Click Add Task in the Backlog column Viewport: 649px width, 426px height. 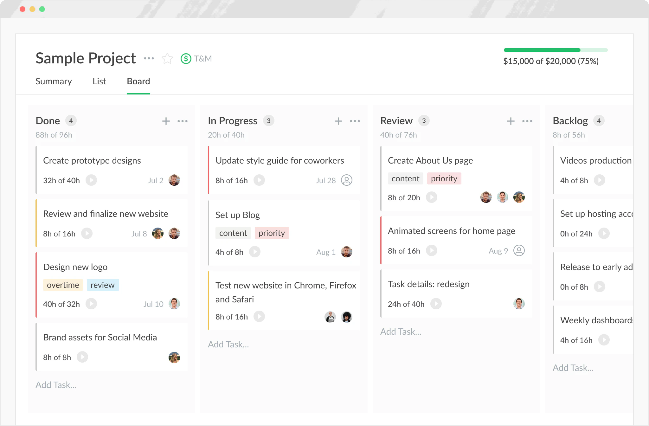click(x=573, y=367)
